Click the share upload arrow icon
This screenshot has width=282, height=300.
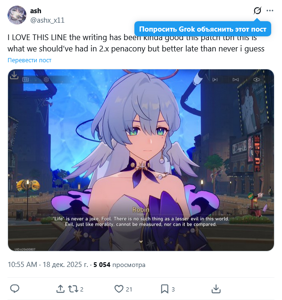(x=60, y=289)
